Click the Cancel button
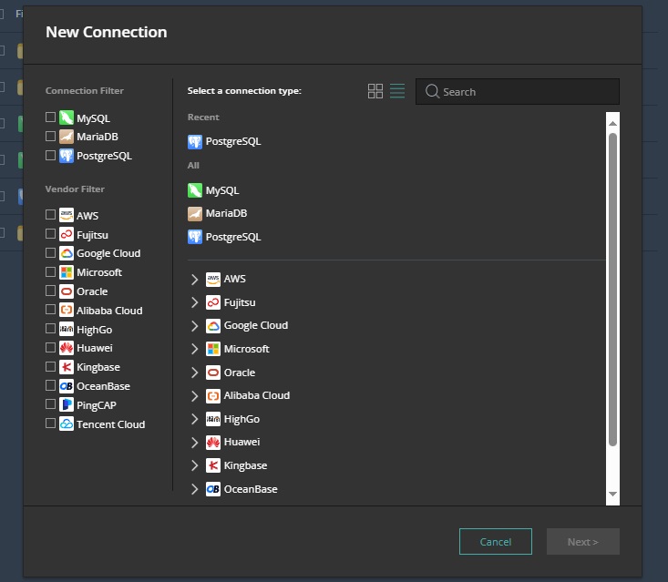 point(495,542)
